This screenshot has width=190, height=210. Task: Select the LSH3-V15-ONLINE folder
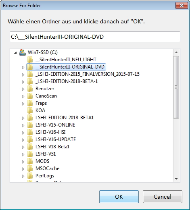point(55,125)
